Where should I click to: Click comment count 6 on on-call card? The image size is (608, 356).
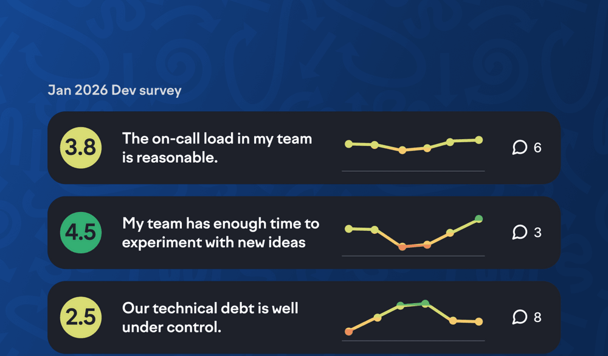click(x=537, y=148)
